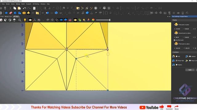
Task: Click the red layered relief view icon
Action: coord(70,20)
